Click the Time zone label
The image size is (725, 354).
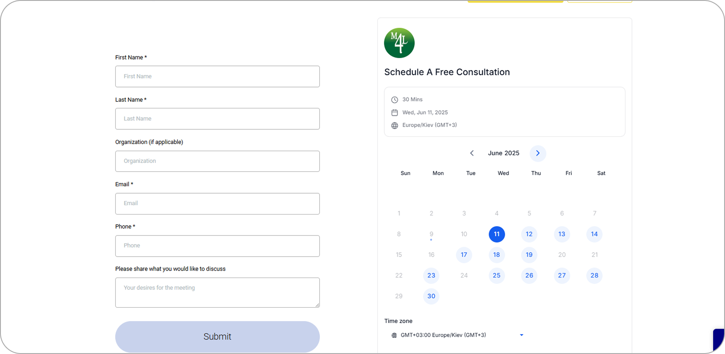coord(398,321)
